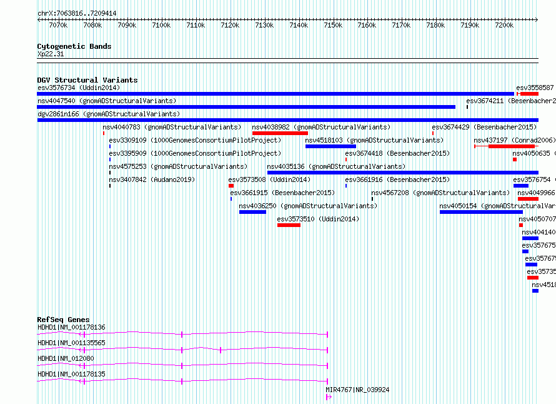The width and height of the screenshot is (556, 404).
Task: Select the HDHD1|NM_012080 transcript label
Action: [66, 358]
